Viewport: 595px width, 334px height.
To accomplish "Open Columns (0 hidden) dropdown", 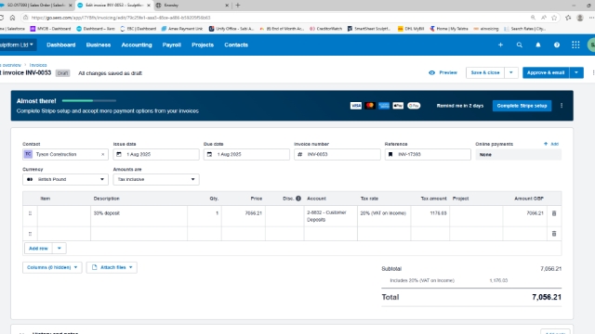I will pos(52,267).
